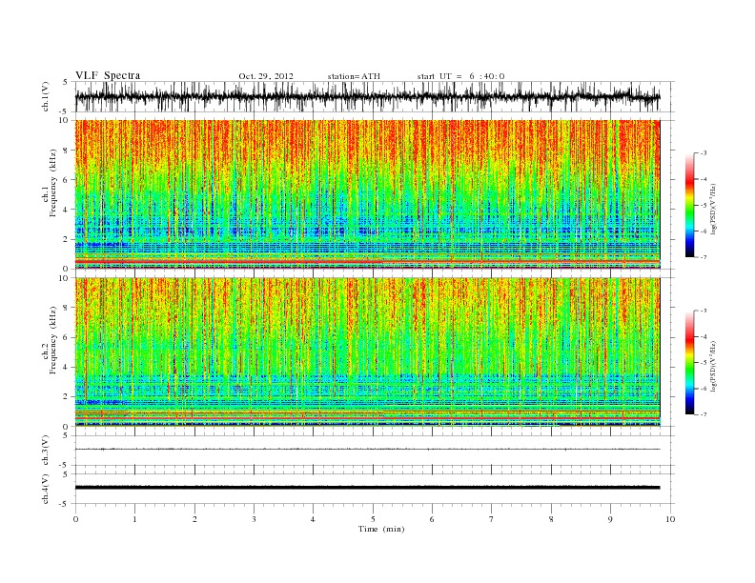Screen dimensions: 755x583
Task: Click the time axis tick label "1"
Action: [x=134, y=519]
